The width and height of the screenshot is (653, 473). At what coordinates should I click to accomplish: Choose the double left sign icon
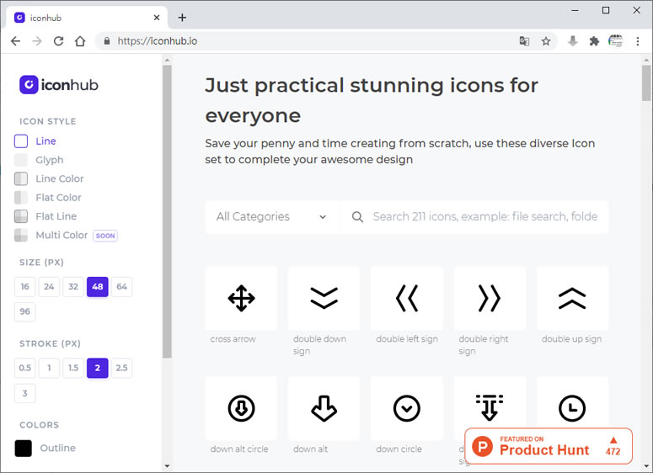[x=407, y=298]
